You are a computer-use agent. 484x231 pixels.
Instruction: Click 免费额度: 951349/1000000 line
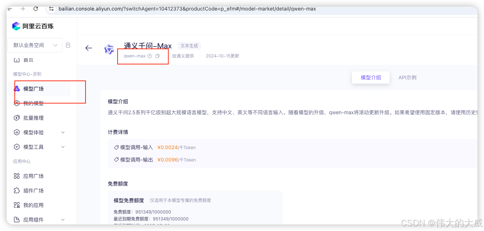(x=142, y=212)
